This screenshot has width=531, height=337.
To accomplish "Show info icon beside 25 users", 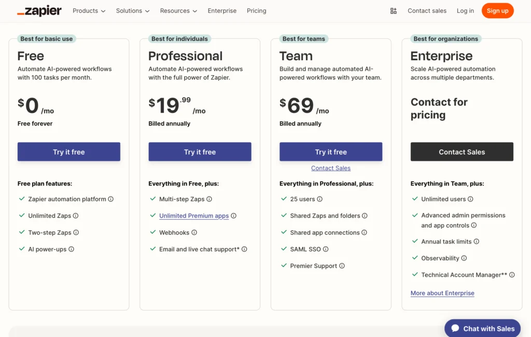I will pyautogui.click(x=319, y=199).
